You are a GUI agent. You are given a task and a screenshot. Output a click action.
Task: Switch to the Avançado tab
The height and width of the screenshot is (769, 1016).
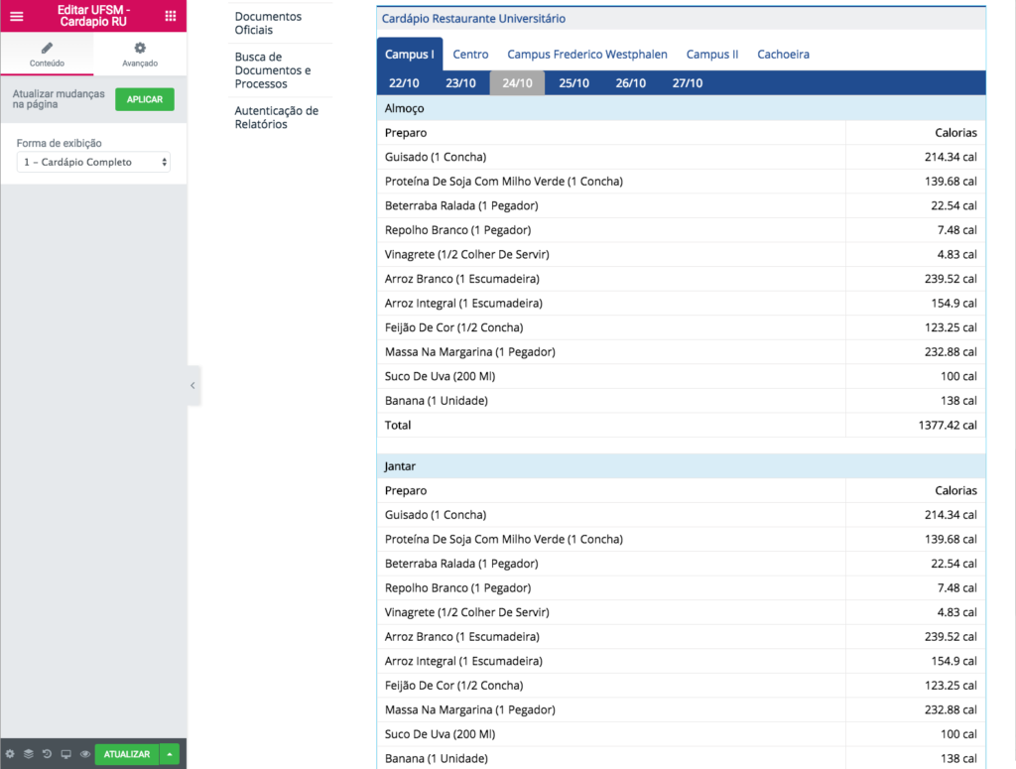coord(140,55)
